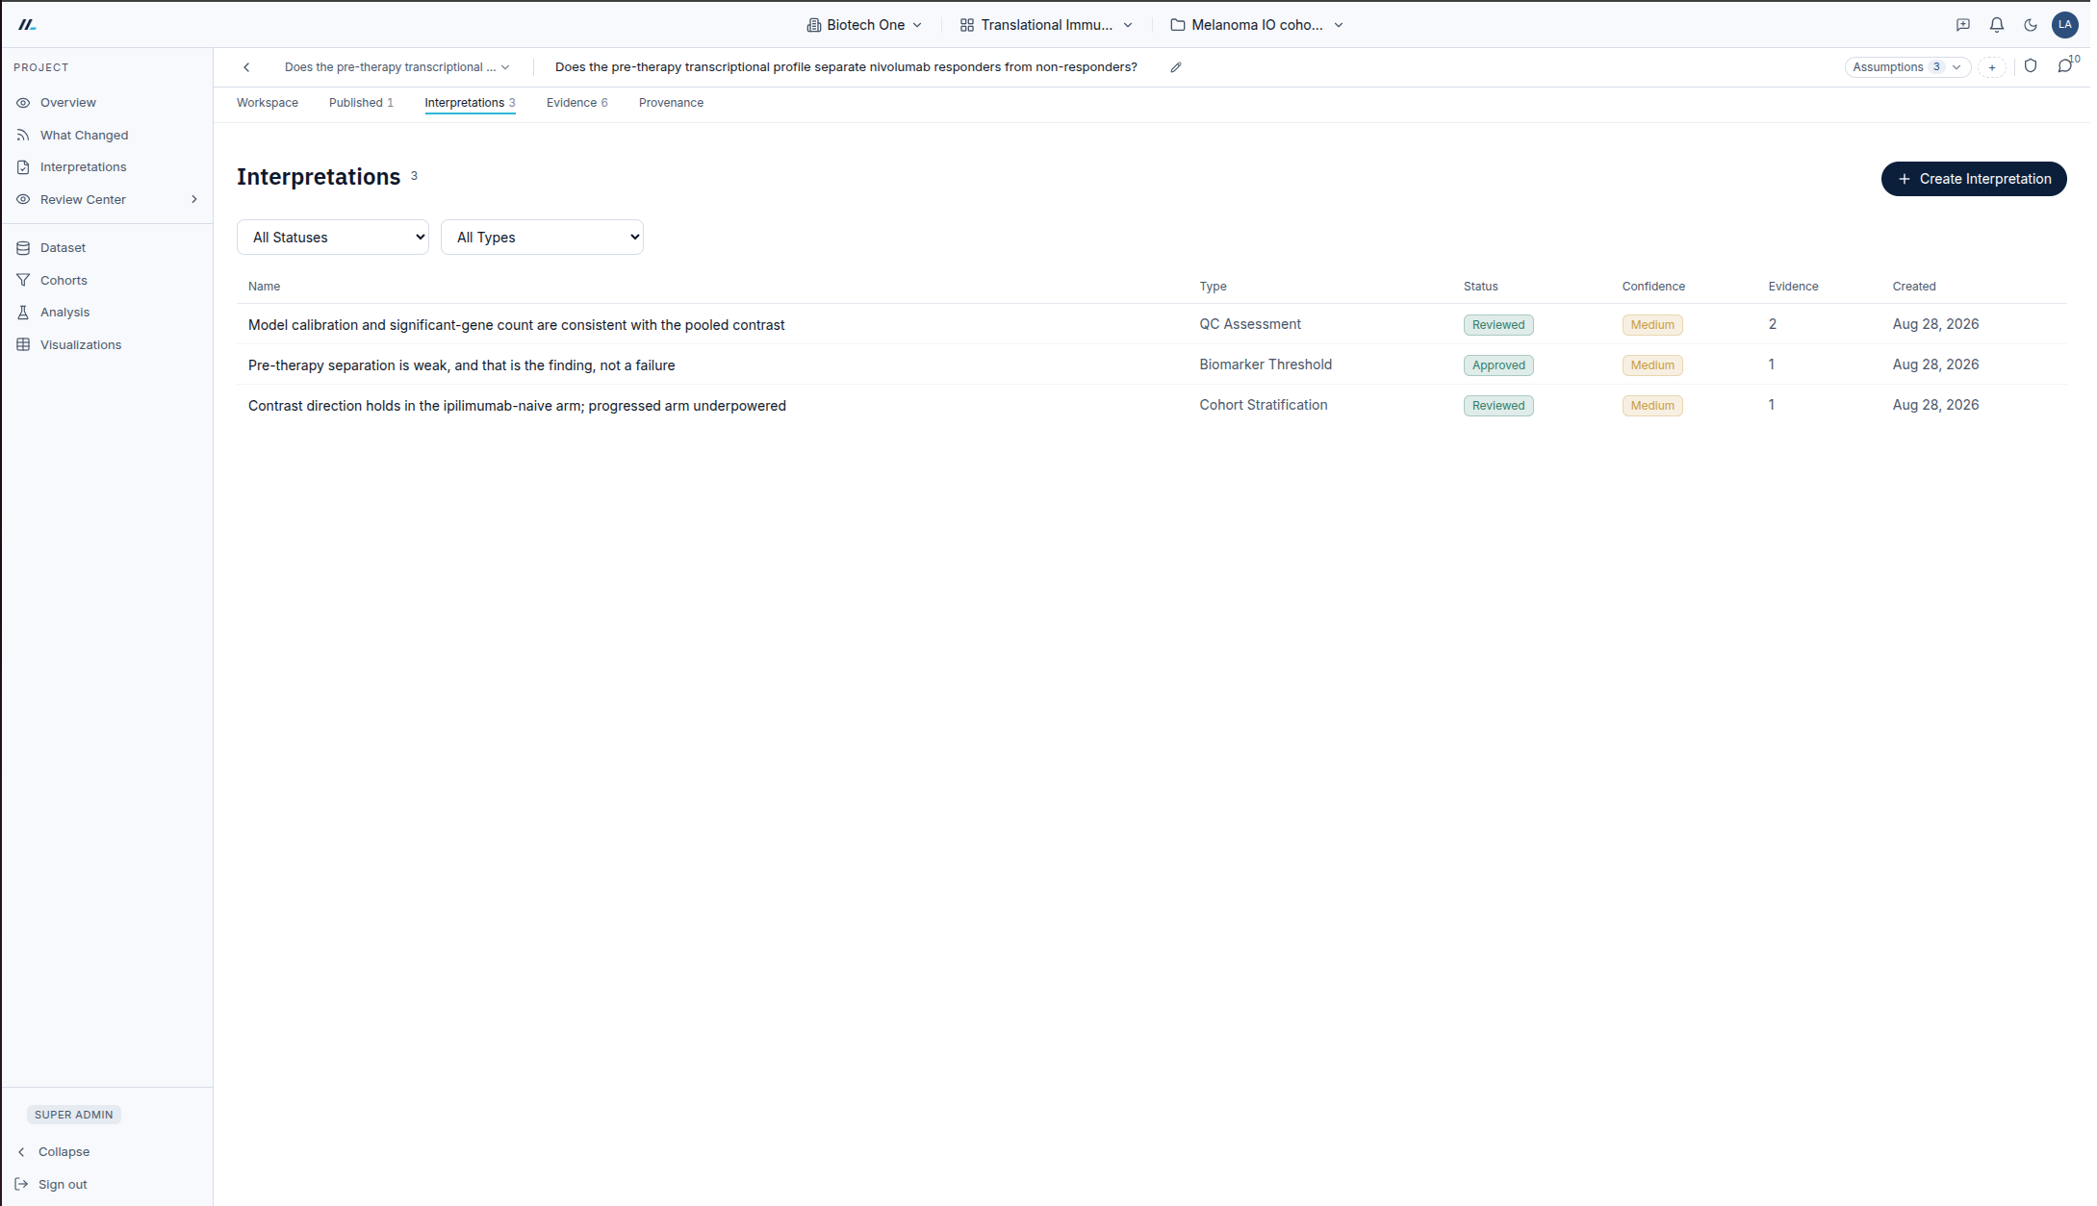The height and width of the screenshot is (1206, 2097).
Task: Open 'Model calibration and significant-gene count' interpretation
Action: pyautogui.click(x=516, y=325)
